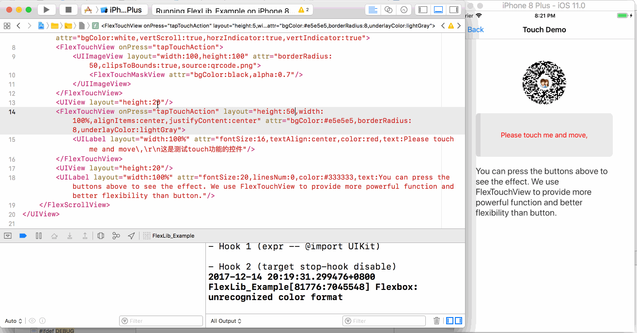Viewport: 637px width, 333px height.
Task: Open the scheme selector app icon
Action: pos(88,10)
